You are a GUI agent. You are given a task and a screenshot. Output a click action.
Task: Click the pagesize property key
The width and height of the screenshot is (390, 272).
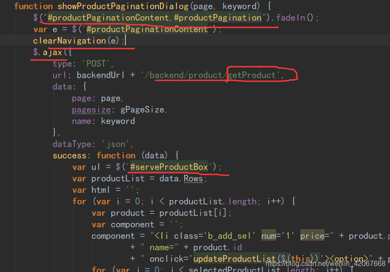(x=91, y=110)
